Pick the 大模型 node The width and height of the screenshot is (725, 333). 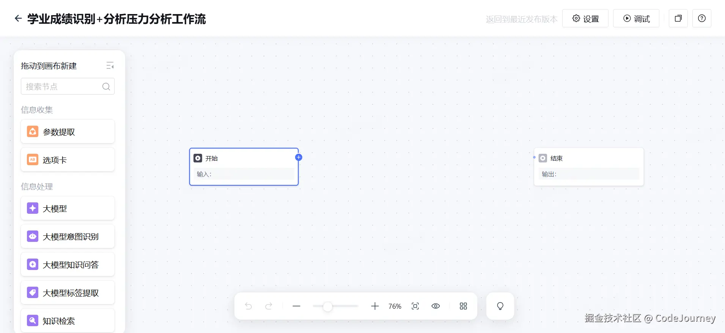pyautogui.click(x=68, y=208)
